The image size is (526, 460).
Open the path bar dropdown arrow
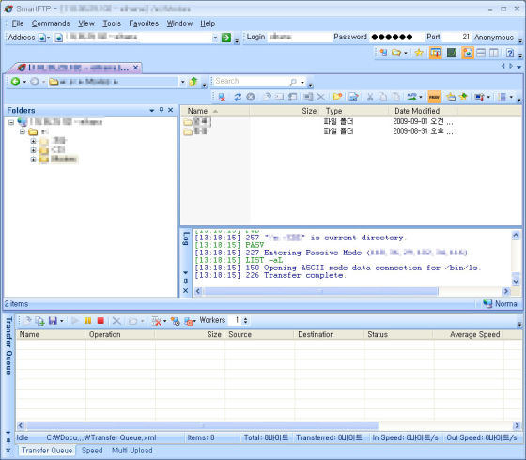183,82
